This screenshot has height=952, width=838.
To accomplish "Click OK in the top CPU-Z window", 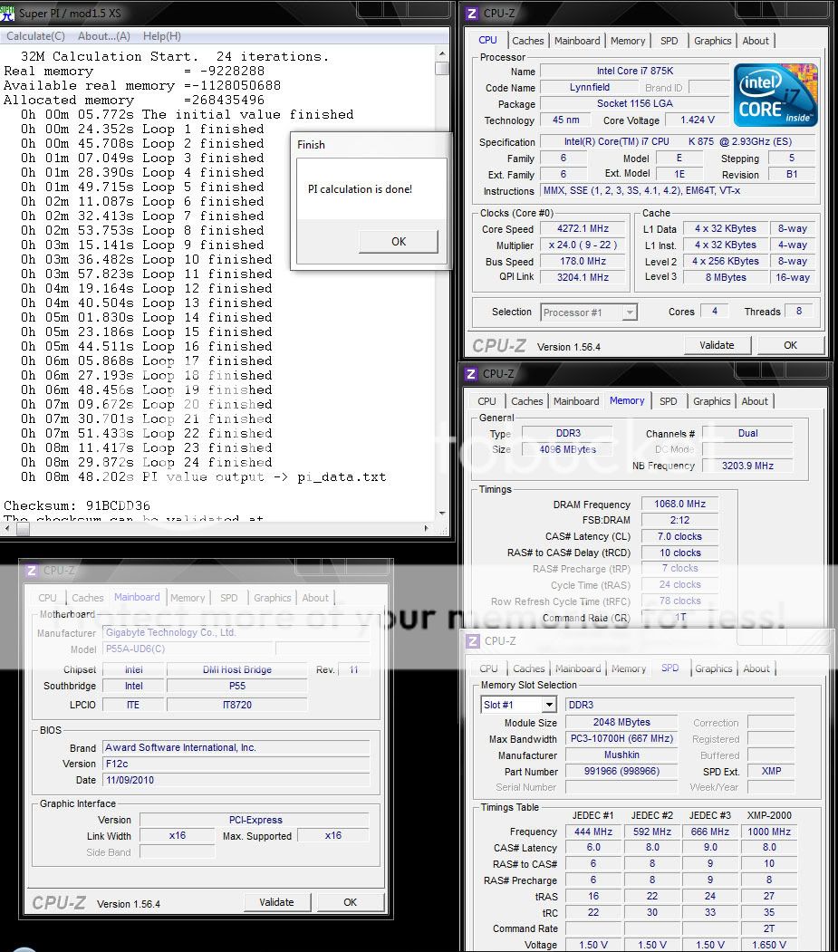I will (x=790, y=345).
